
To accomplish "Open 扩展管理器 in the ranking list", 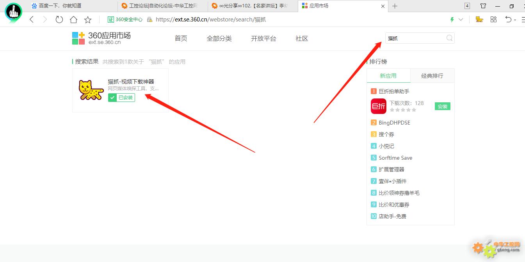I will click(392, 169).
